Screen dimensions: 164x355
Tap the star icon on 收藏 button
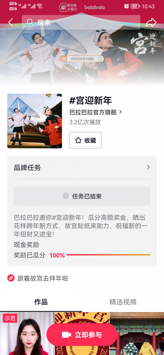point(78,140)
